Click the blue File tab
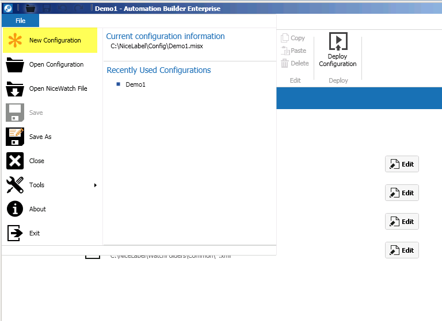442x321 pixels. 21,21
